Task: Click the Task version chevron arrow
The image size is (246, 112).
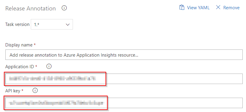Action: pyautogui.click(x=68, y=24)
